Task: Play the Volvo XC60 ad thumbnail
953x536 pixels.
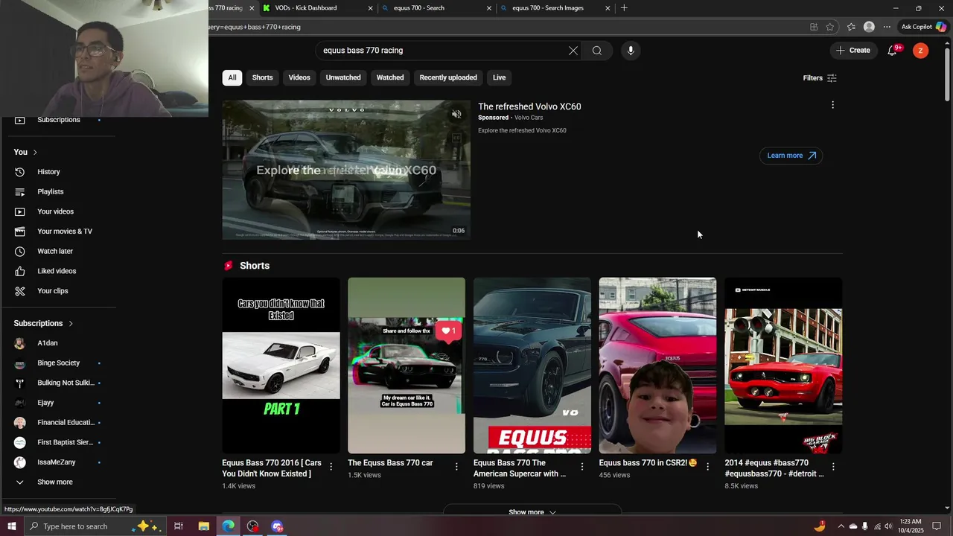Action: point(346,170)
